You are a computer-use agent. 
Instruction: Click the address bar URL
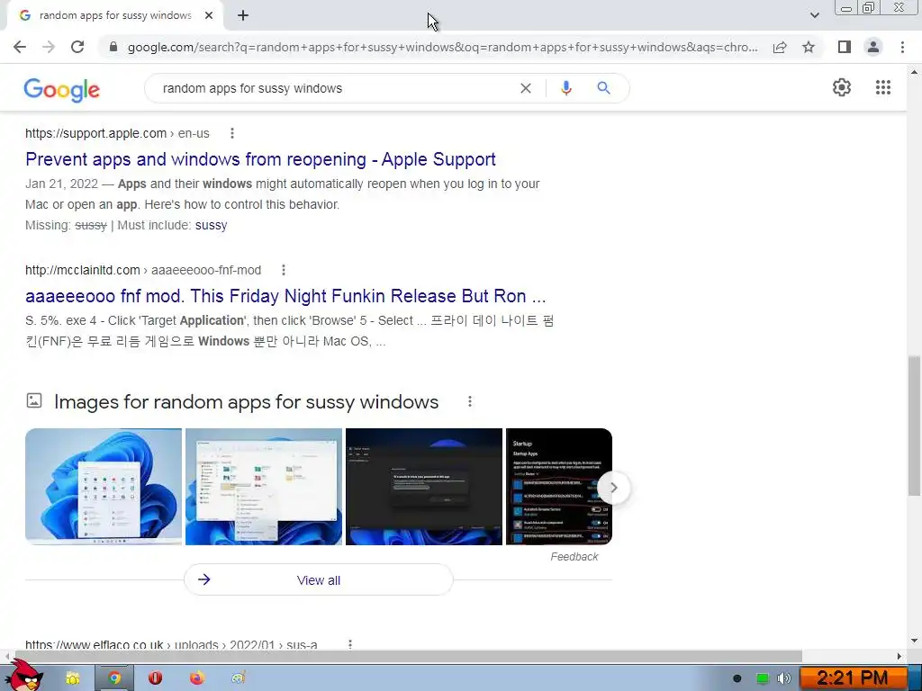(442, 47)
